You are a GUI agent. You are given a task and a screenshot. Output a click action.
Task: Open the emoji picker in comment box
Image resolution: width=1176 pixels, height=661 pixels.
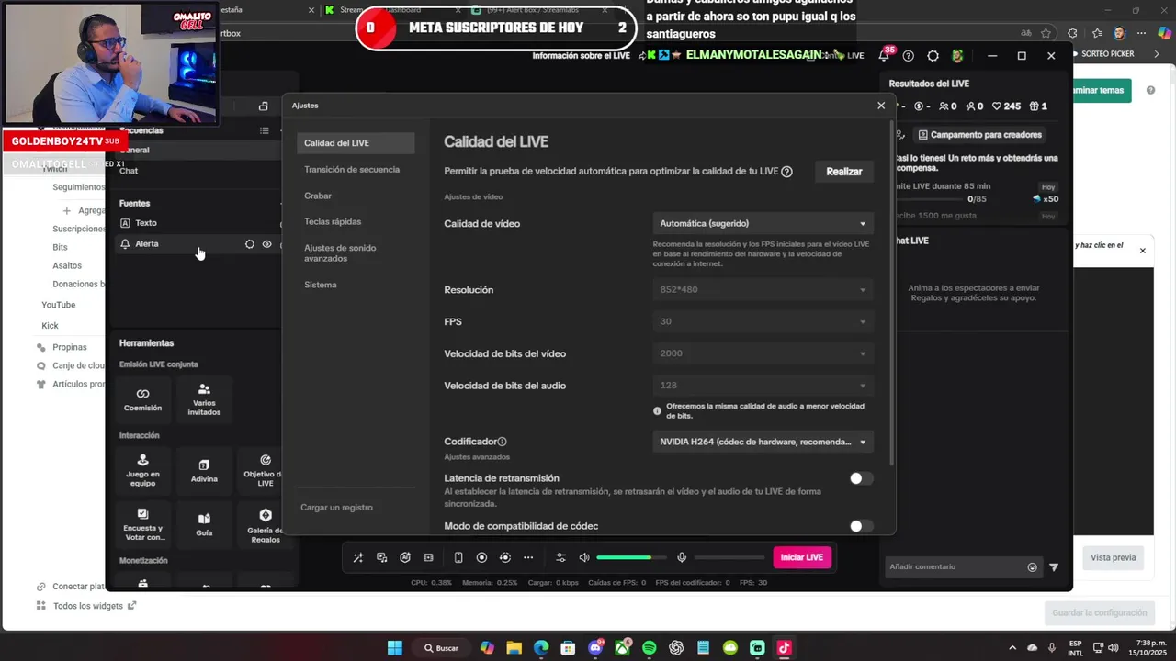coord(1033,567)
